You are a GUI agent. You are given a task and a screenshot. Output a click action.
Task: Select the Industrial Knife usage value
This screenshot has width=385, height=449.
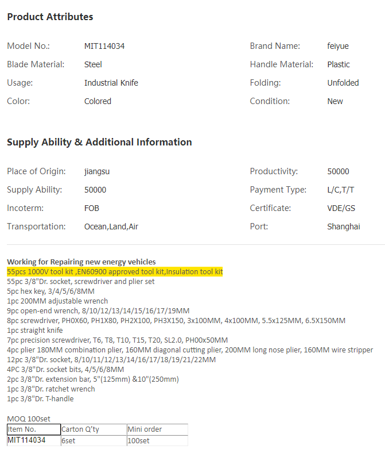[x=111, y=83]
